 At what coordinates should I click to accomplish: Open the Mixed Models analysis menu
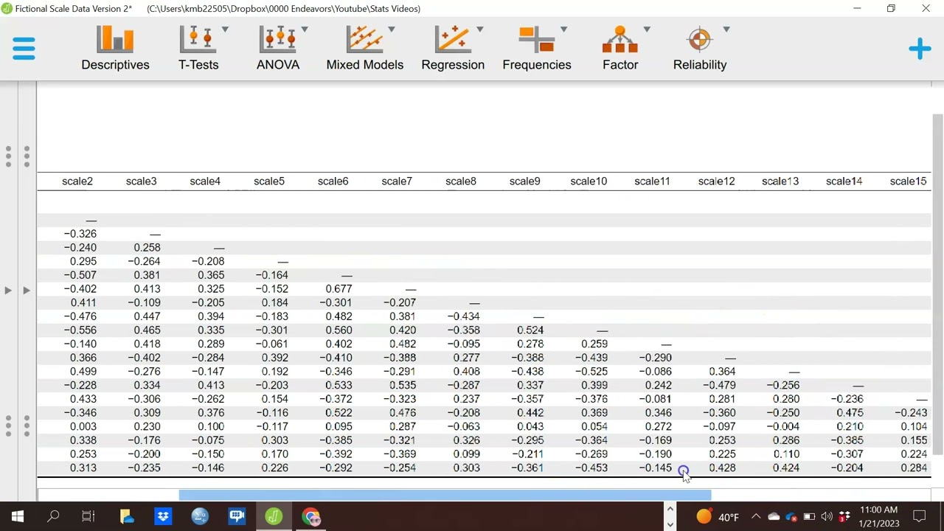(365, 49)
